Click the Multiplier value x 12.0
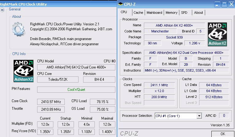 point(159,91)
